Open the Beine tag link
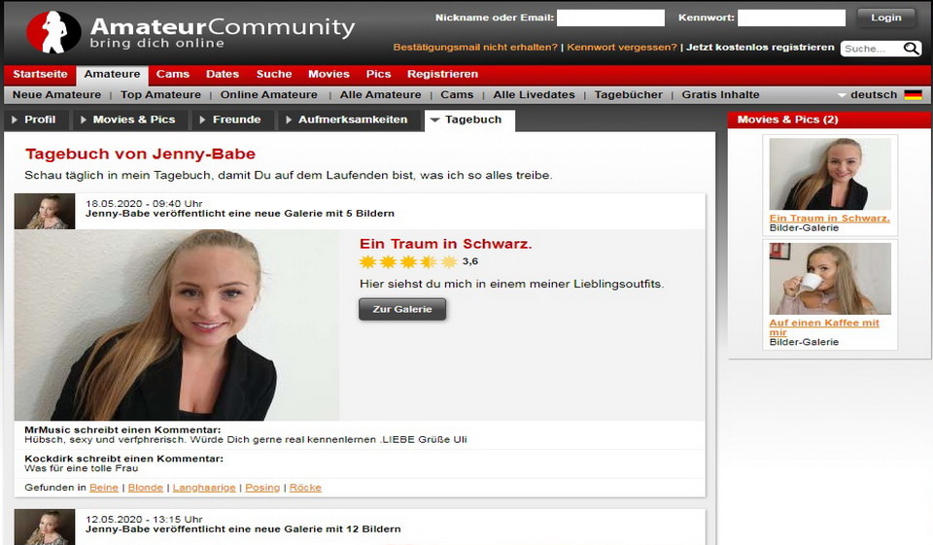 coord(104,488)
